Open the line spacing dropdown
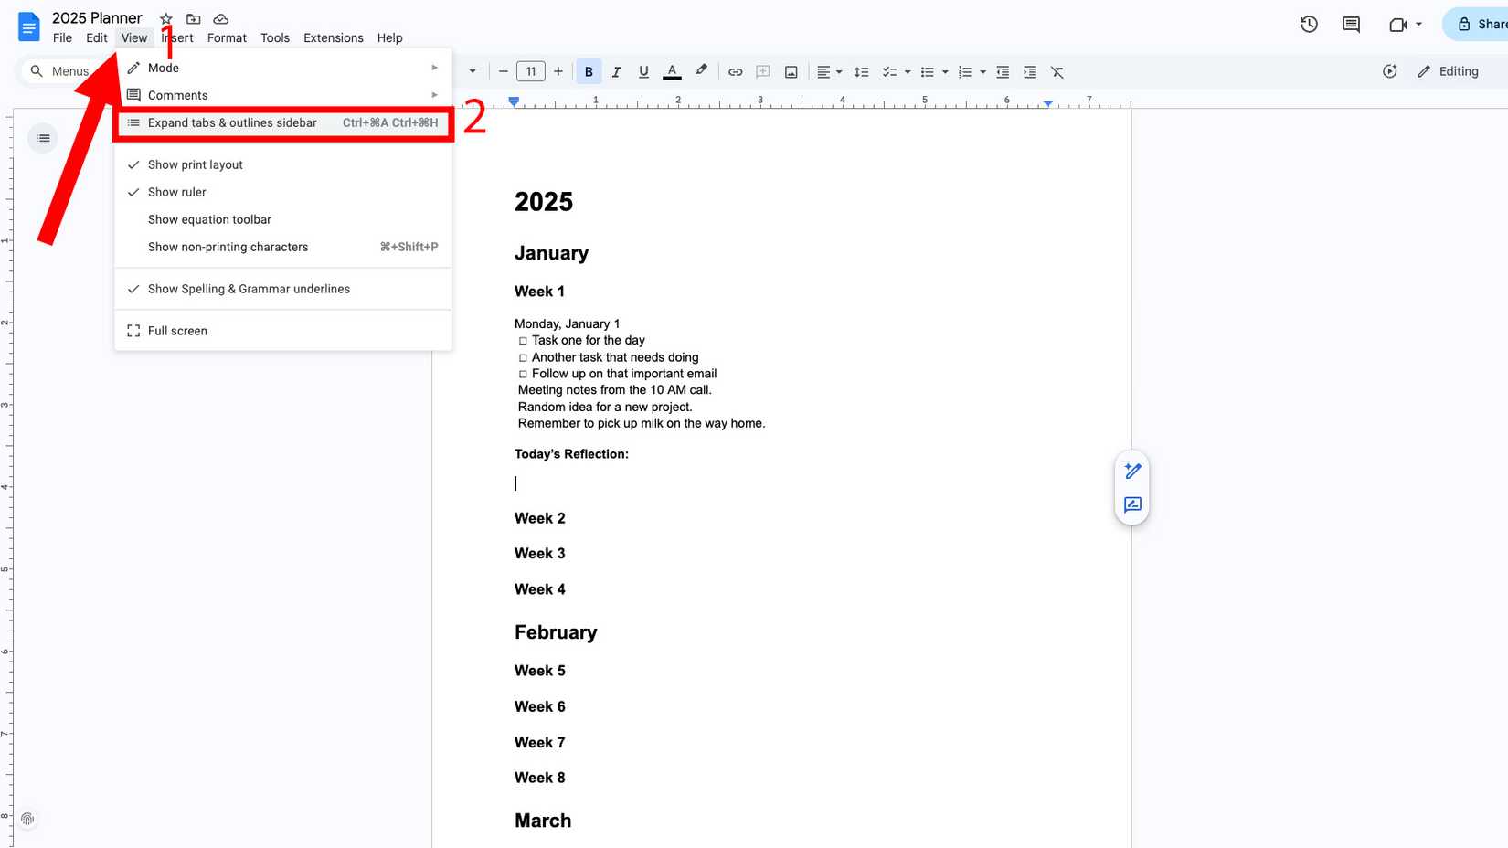This screenshot has height=848, width=1508. point(861,71)
